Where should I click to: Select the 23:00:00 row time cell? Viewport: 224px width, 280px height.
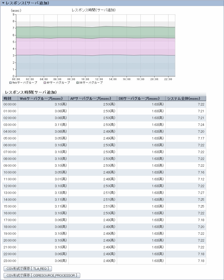(x=10, y=261)
